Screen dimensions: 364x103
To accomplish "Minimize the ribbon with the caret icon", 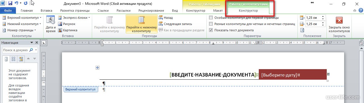I will coord(355,11).
